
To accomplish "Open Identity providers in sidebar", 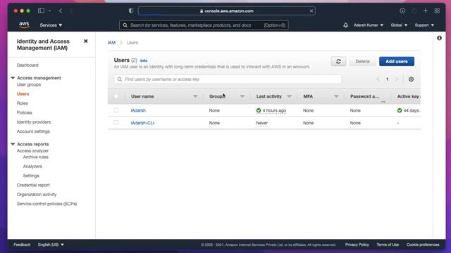I will 34,122.
